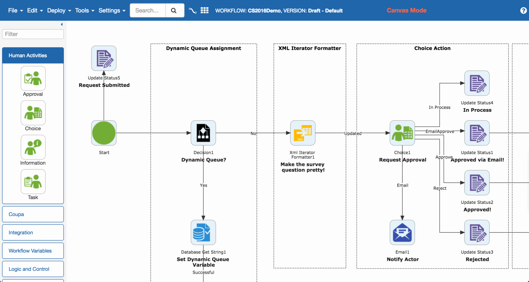529x282 pixels.
Task: Expand the Tools dropdown
Action: (x=82, y=10)
